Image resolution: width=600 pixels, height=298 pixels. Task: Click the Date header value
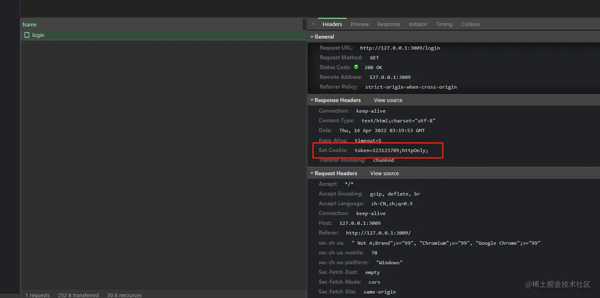pyautogui.click(x=382, y=131)
